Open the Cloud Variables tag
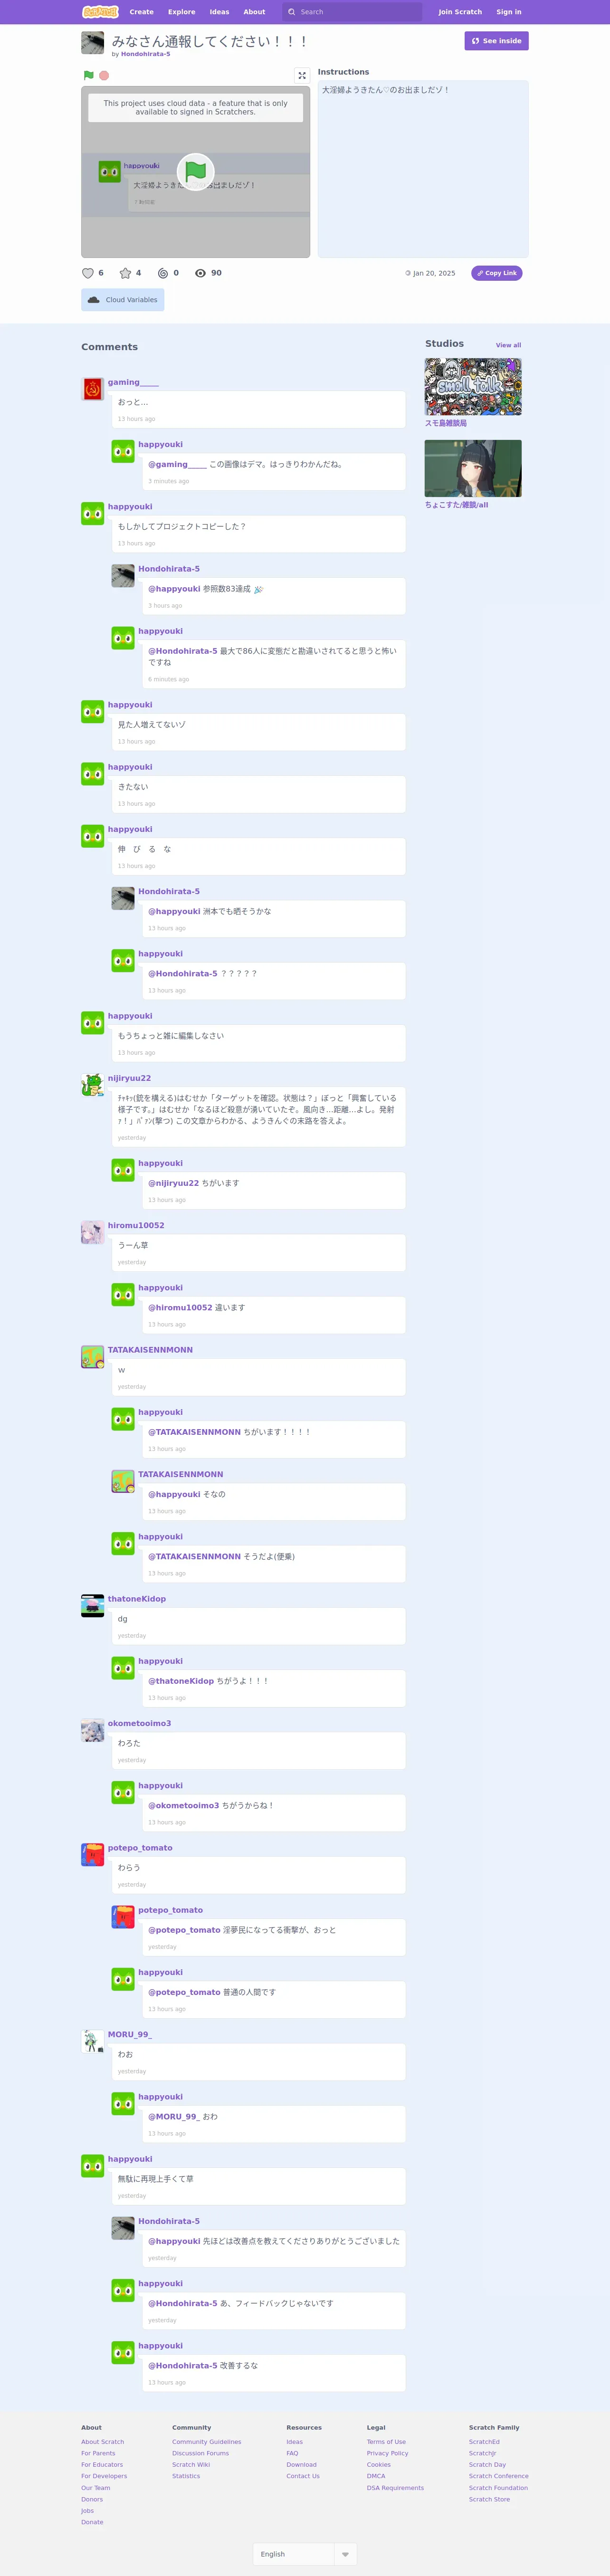This screenshot has width=610, height=2576. tap(123, 300)
